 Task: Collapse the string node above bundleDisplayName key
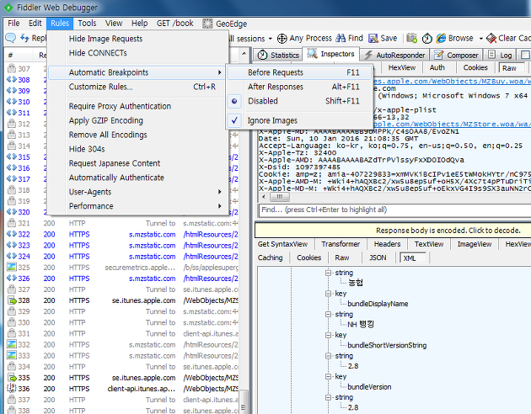(328, 273)
